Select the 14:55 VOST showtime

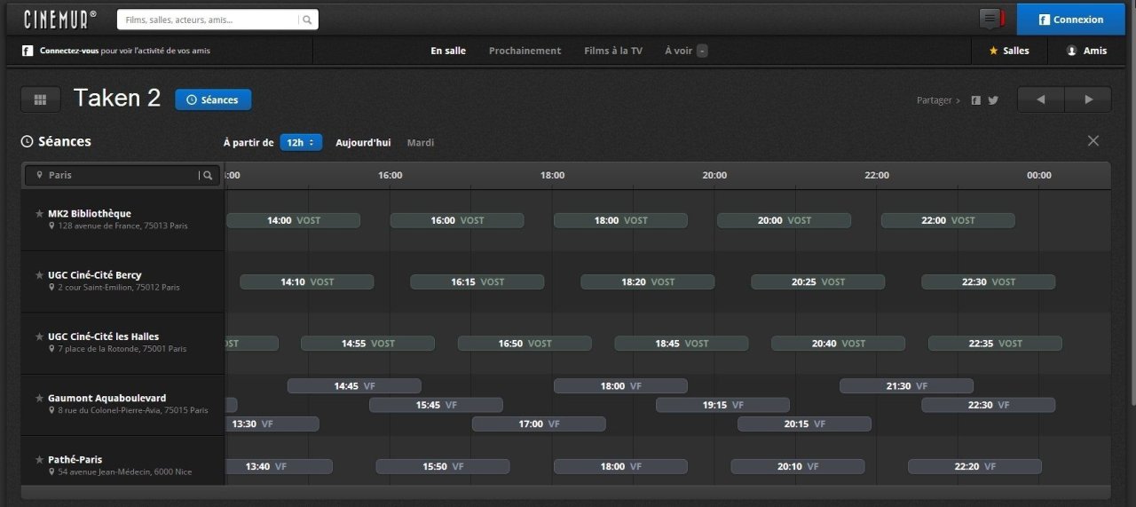click(x=367, y=343)
